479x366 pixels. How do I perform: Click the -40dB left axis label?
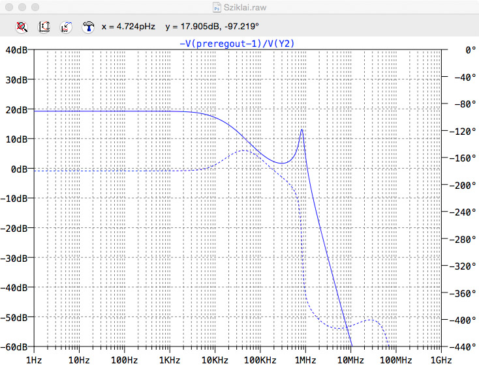[14, 288]
